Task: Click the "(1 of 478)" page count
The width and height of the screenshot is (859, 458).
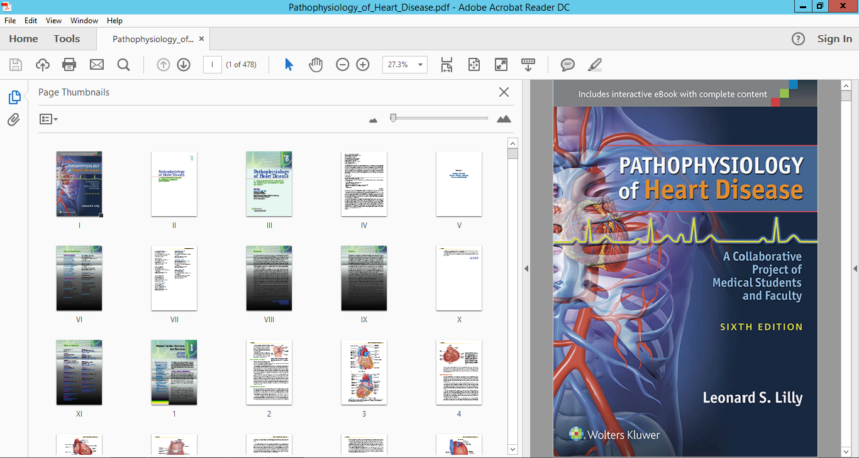Action: (241, 65)
